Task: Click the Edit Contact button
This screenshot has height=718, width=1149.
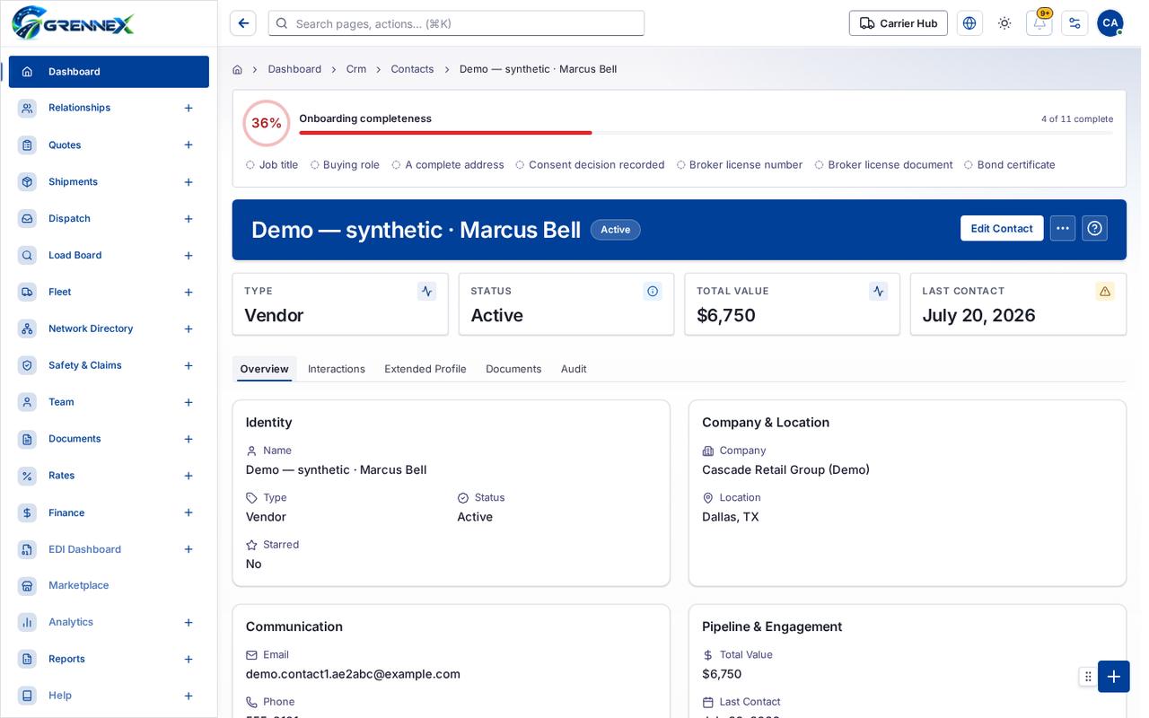Action: (x=1002, y=228)
